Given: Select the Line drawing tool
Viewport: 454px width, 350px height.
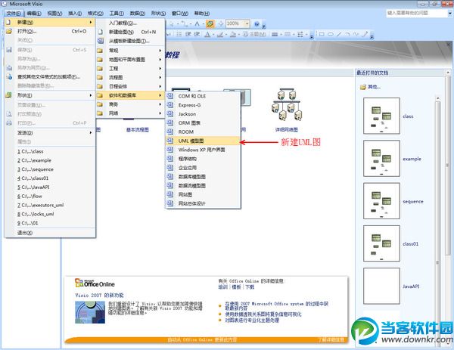Looking at the screenshot, I should (x=339, y=34).
